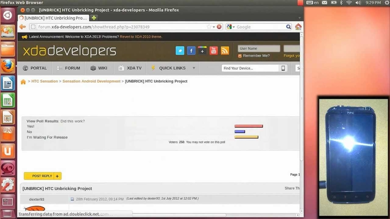
Task: Go back with Firefox back arrow
Action: pos(23,27)
